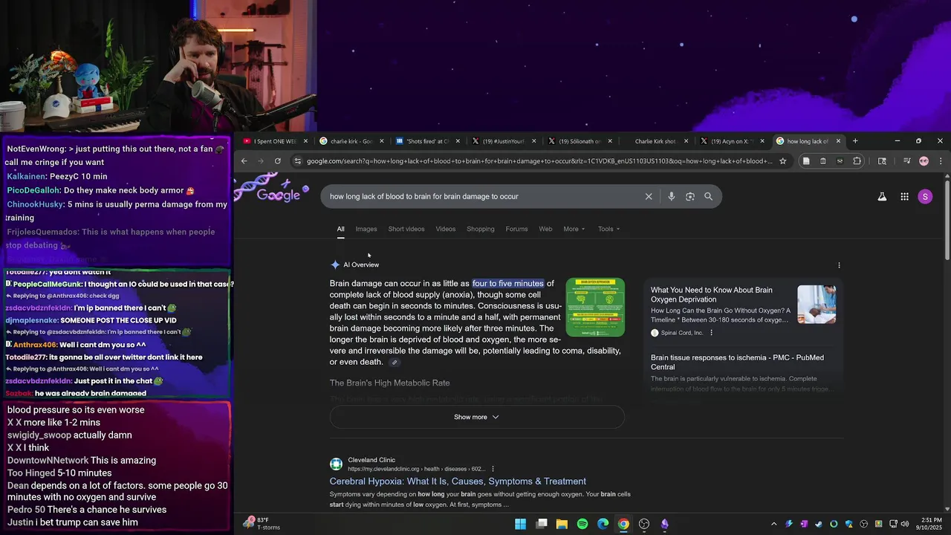Expand the More search filters dropdown

(x=574, y=229)
